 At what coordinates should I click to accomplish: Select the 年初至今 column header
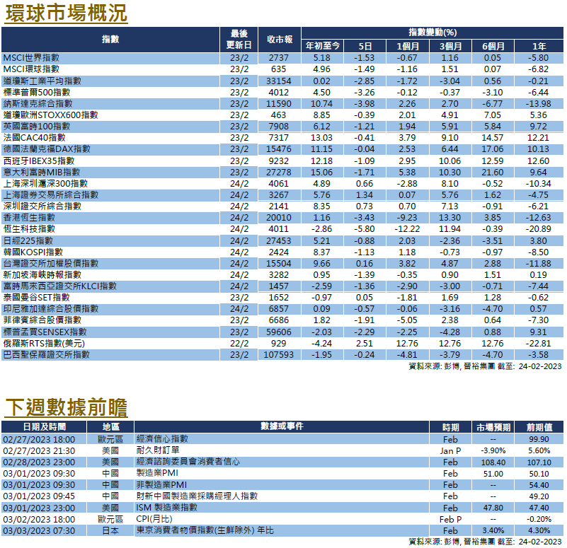(323, 46)
